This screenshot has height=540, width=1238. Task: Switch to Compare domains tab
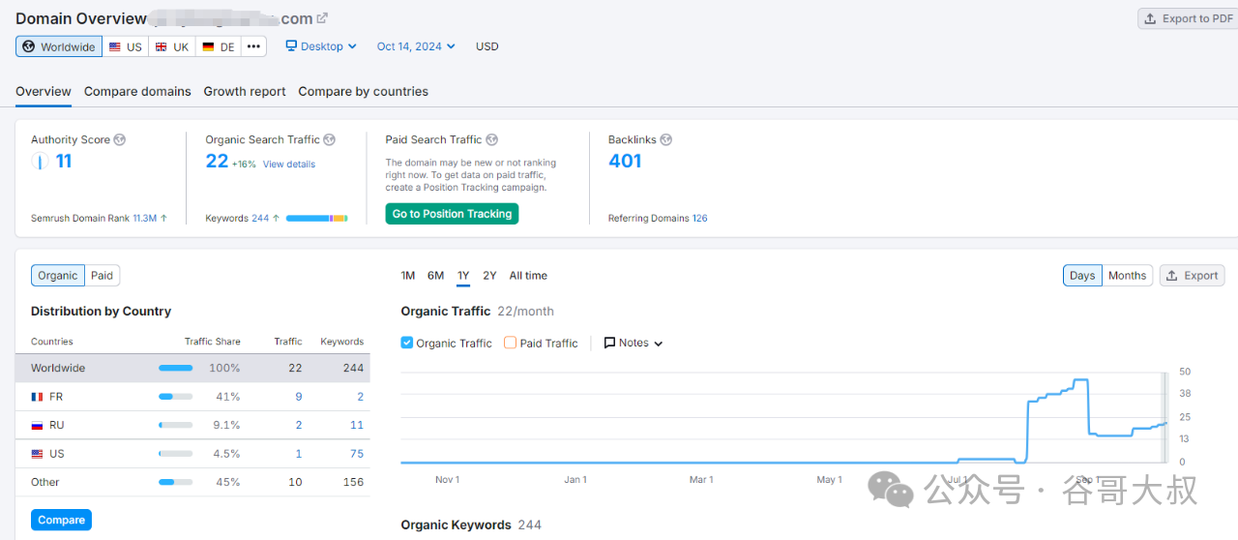(137, 91)
